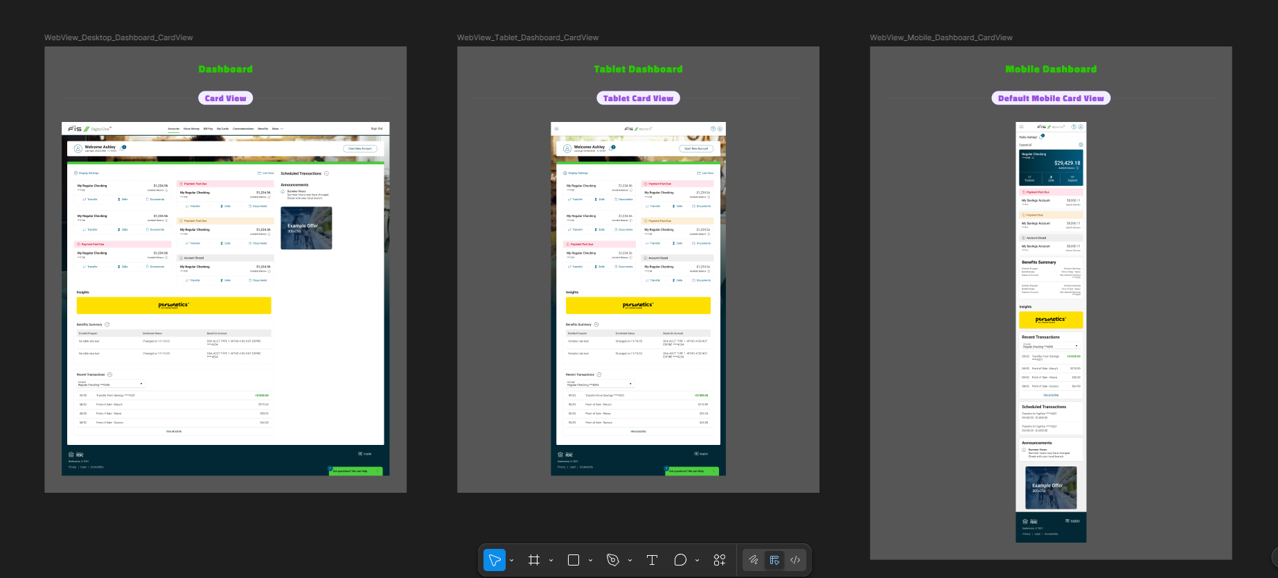Viewport: 1278px width, 578px height.
Task: Click the "Tablet Dashboard" heading
Action: pos(638,69)
